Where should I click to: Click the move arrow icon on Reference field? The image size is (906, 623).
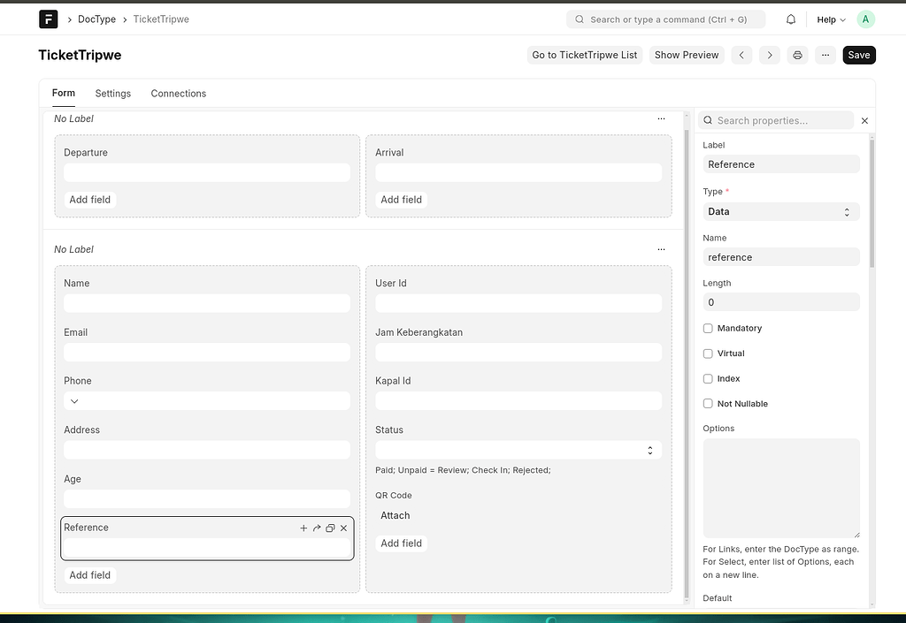pos(317,528)
